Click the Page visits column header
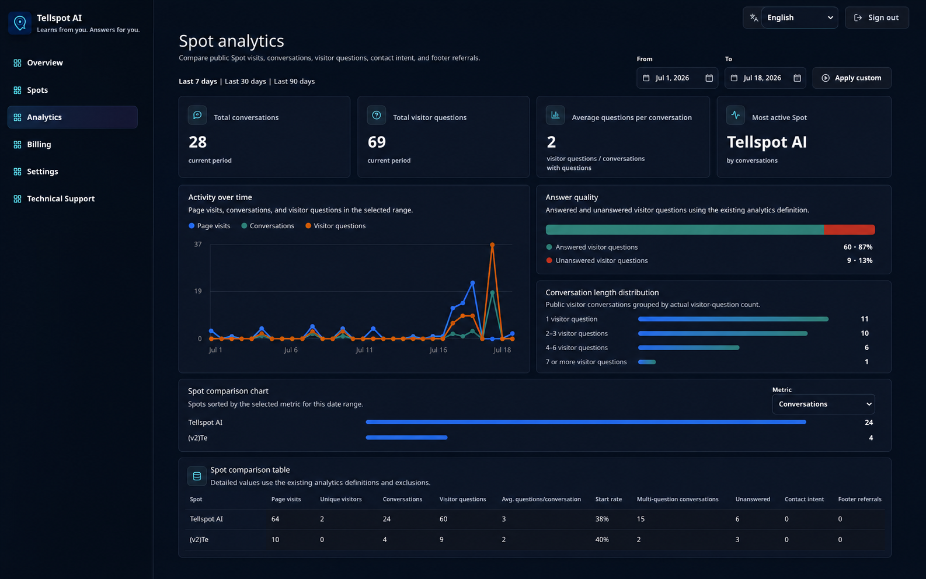 click(286, 500)
